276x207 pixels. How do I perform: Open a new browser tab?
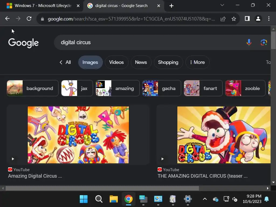[x=171, y=6]
